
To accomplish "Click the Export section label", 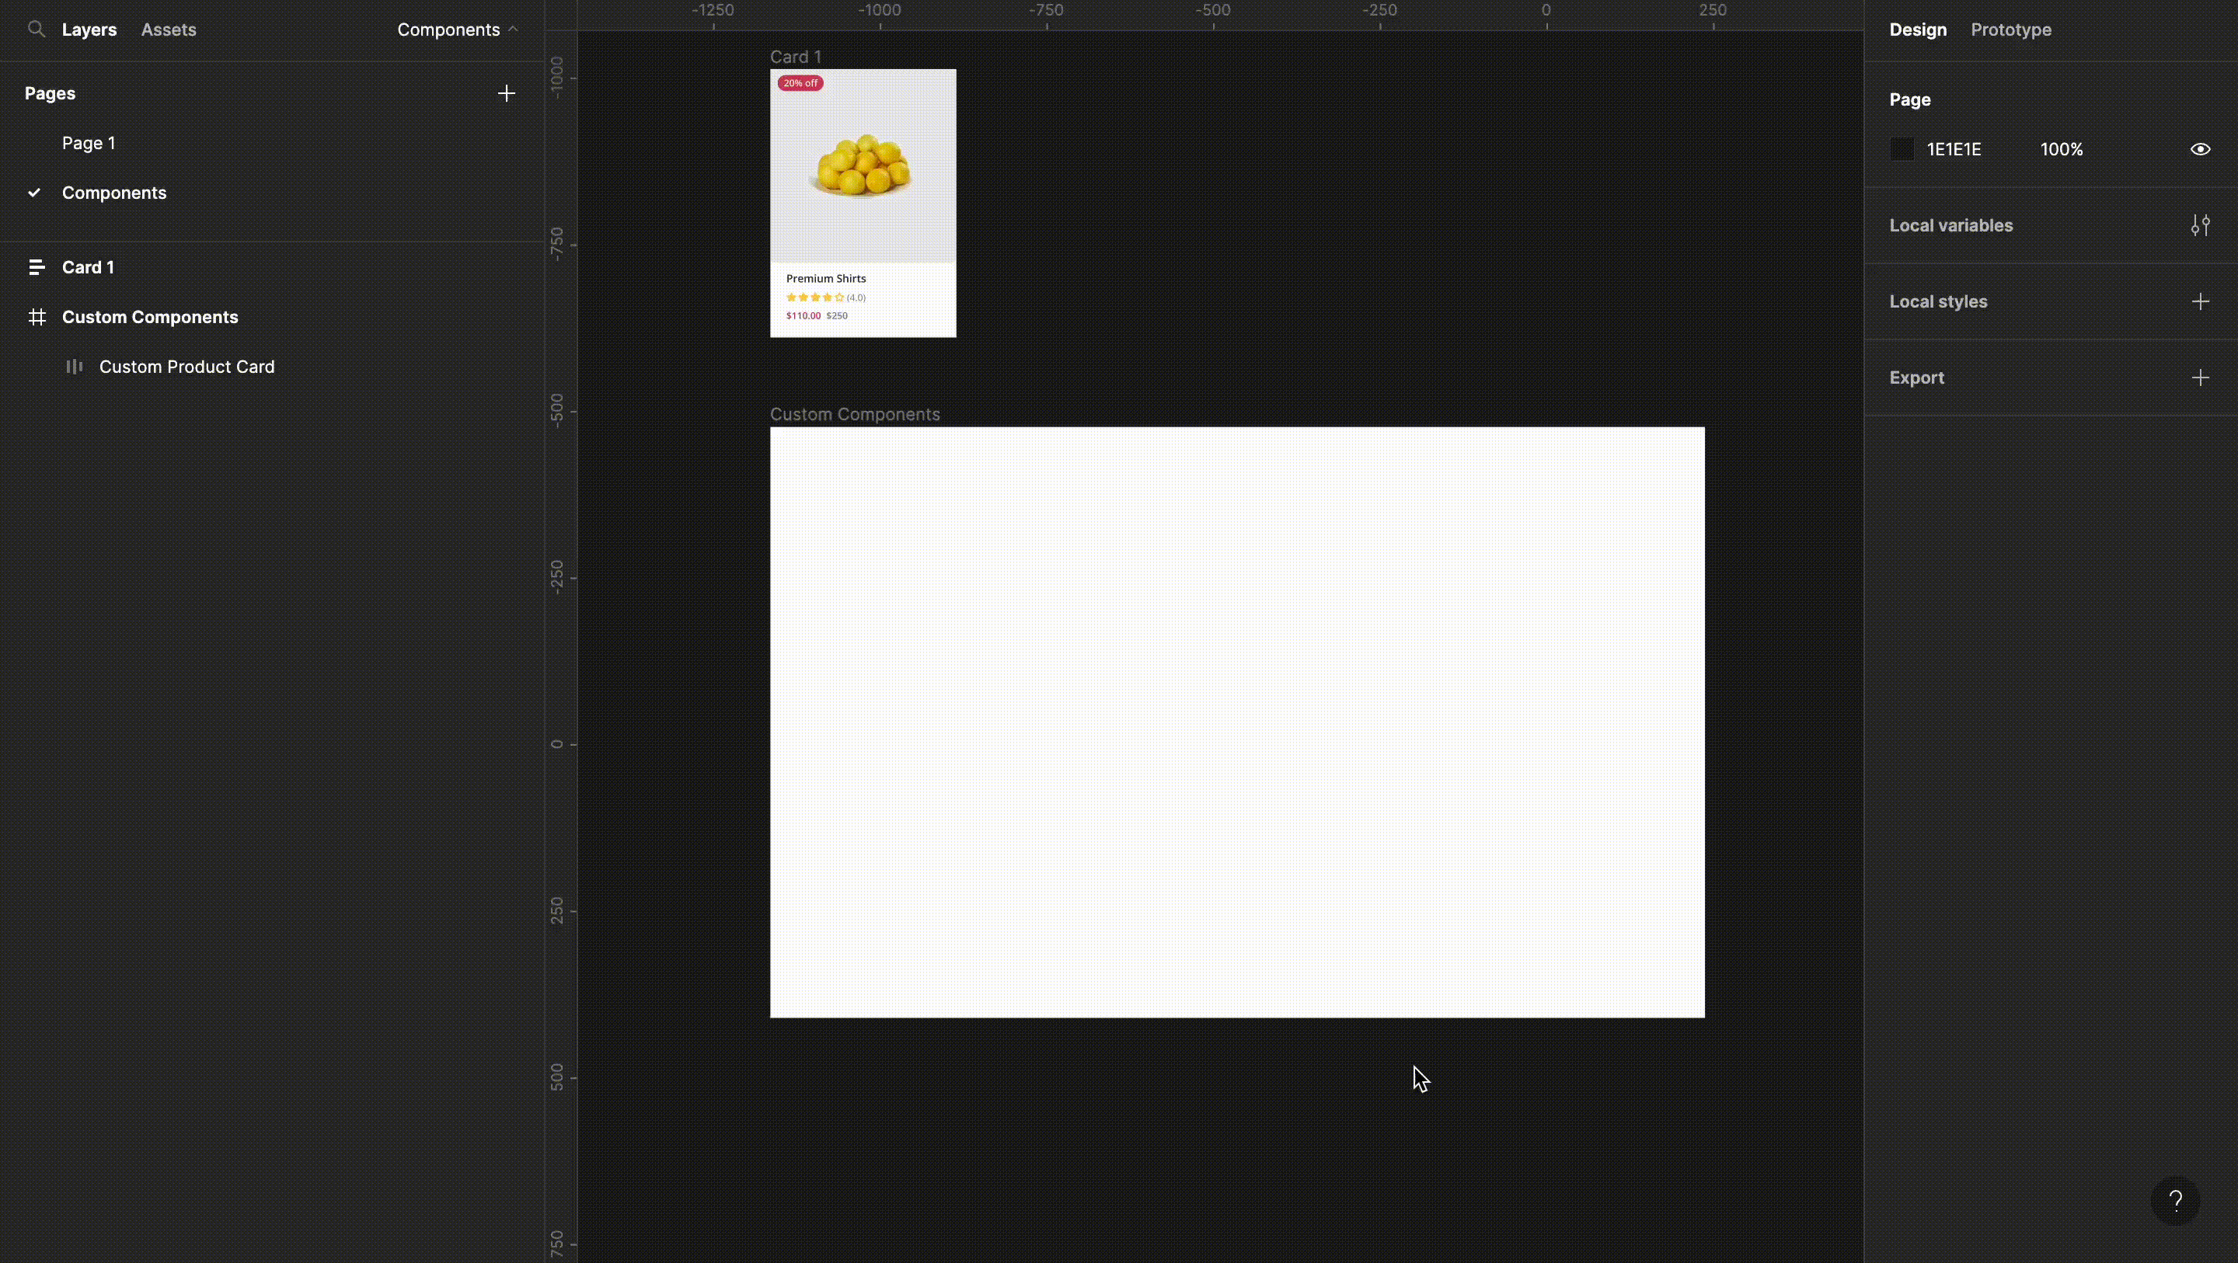I will [x=1916, y=378].
